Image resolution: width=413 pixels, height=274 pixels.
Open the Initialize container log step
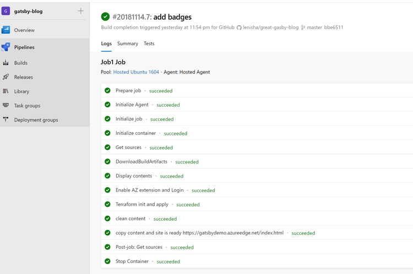[257, 133]
